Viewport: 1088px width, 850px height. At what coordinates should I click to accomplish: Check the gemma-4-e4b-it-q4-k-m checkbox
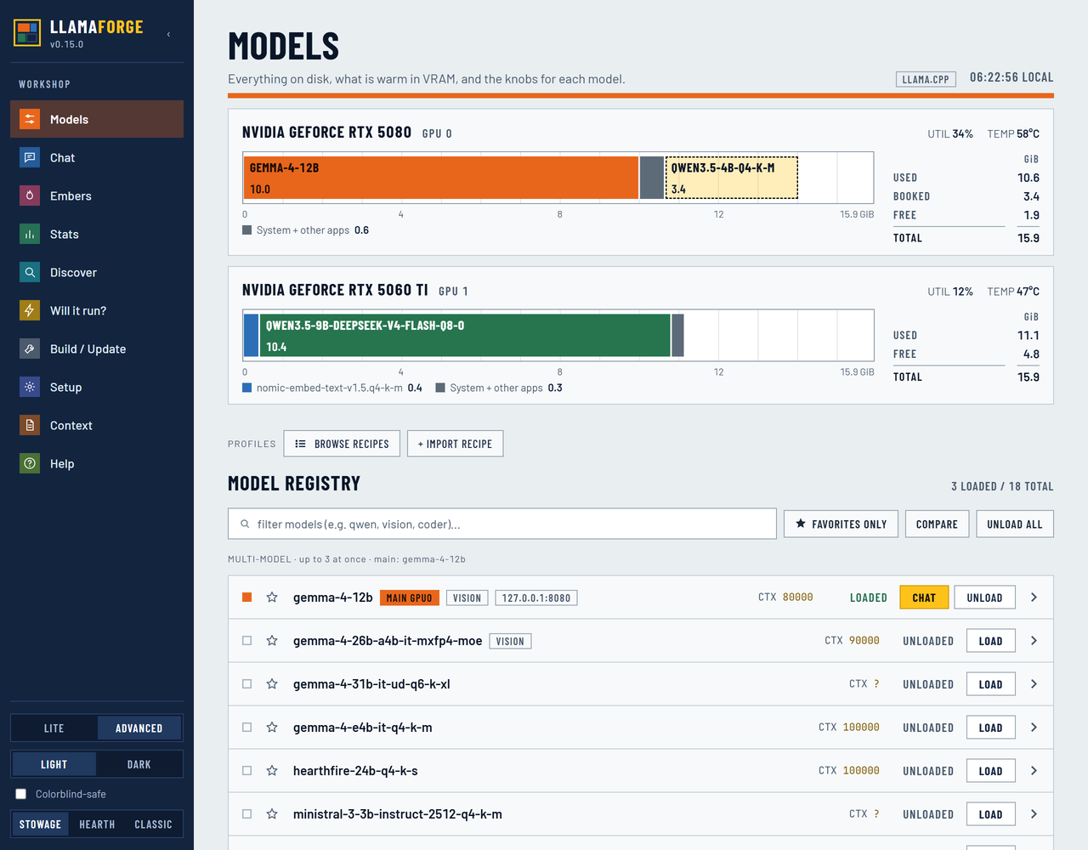coord(247,728)
